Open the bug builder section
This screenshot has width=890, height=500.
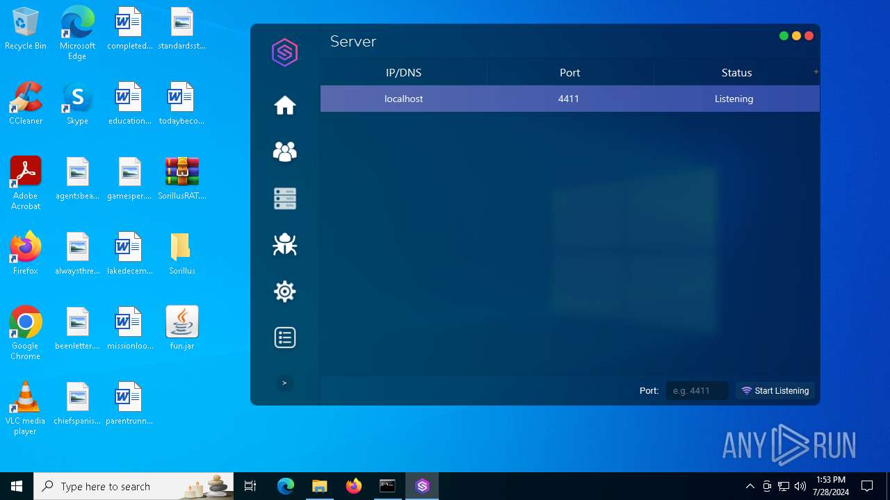point(285,244)
